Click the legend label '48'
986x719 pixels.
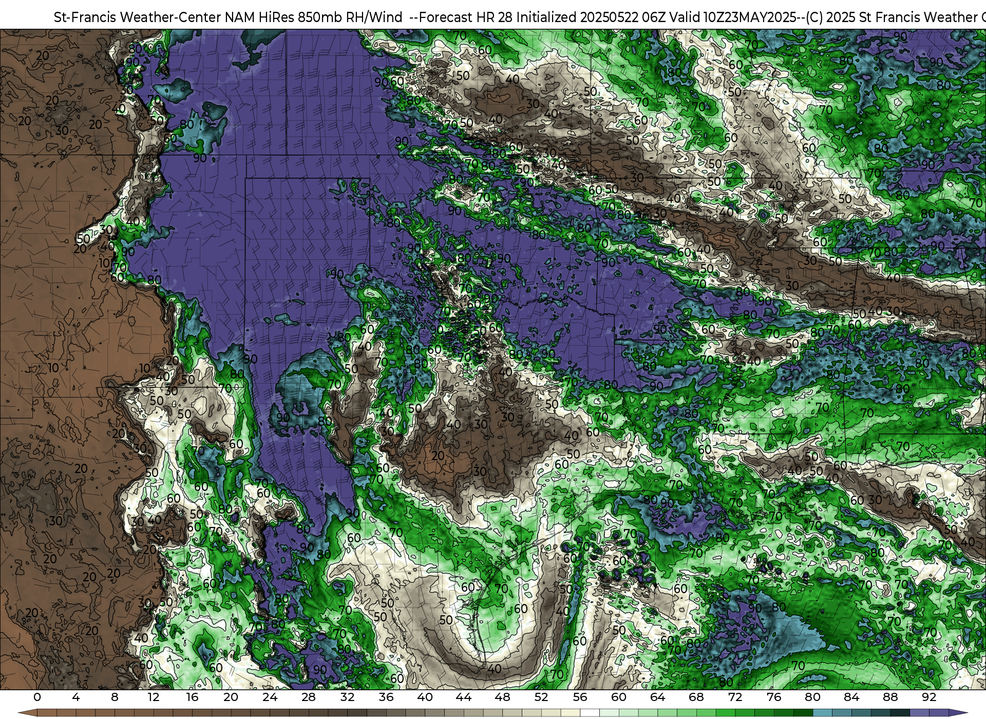tap(503, 697)
